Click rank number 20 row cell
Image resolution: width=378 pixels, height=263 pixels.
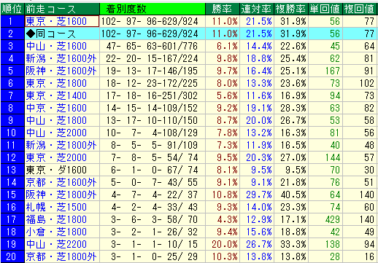(x=12, y=256)
